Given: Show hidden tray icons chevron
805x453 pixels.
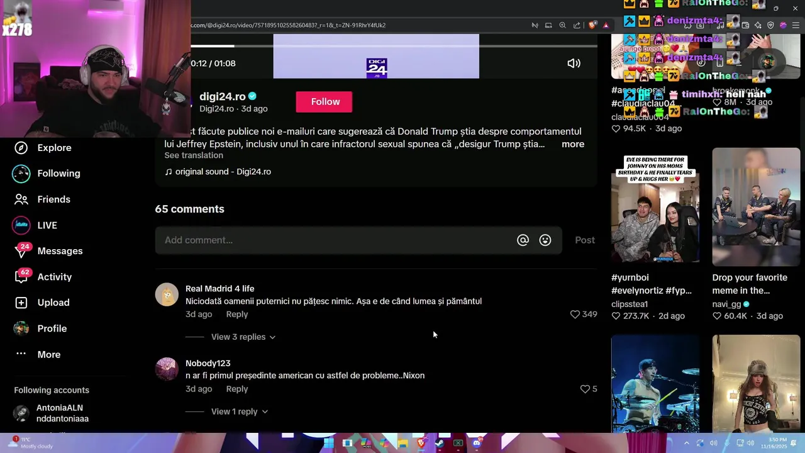Looking at the screenshot, I should (x=686, y=443).
